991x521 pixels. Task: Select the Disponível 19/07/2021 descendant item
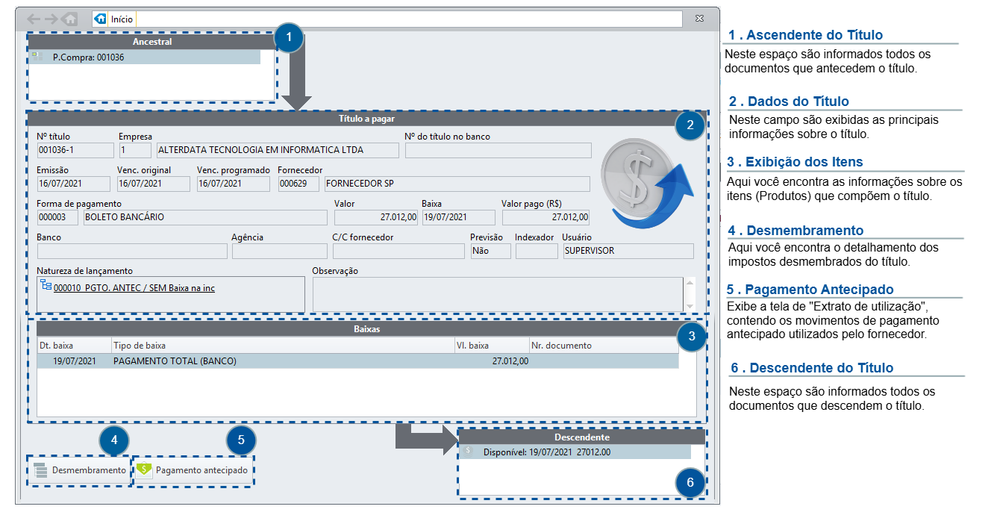(x=575, y=452)
